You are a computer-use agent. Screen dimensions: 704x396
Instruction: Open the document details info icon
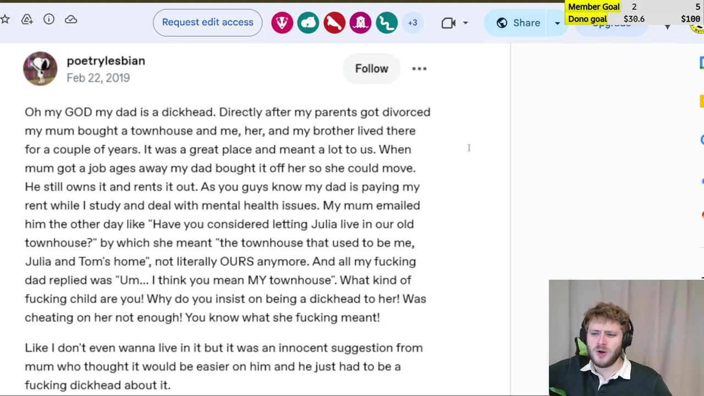click(x=49, y=20)
